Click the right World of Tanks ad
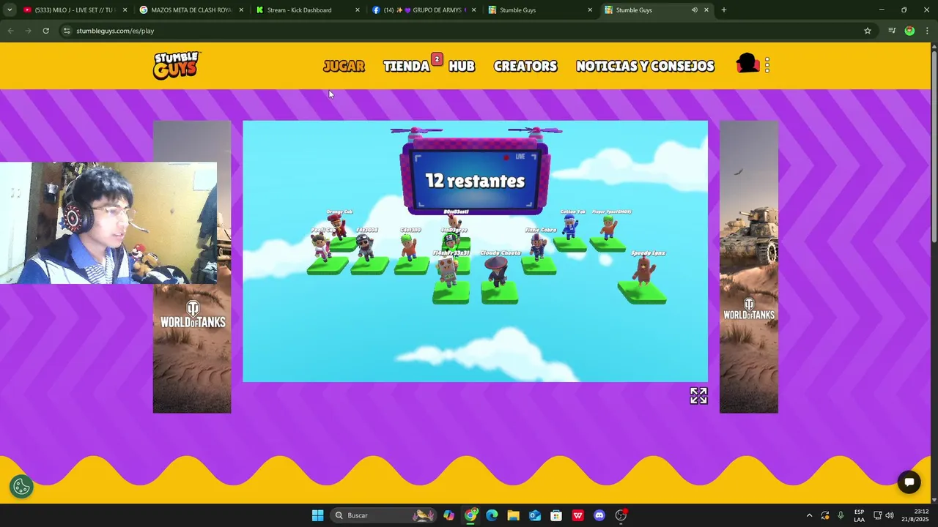The height and width of the screenshot is (527, 938). click(749, 267)
